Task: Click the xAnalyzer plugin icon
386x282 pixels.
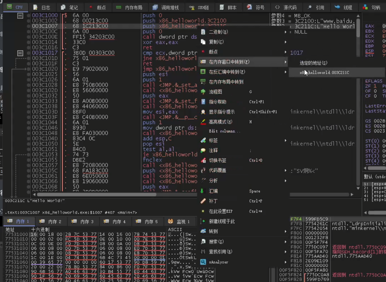Action: click(203, 262)
